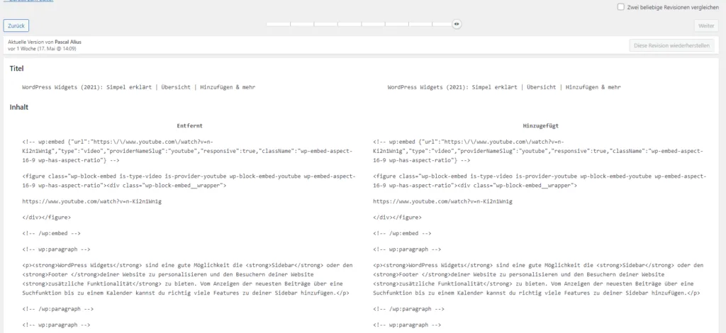Click the Entfernt column header
This screenshot has width=726, height=333.
coord(189,125)
